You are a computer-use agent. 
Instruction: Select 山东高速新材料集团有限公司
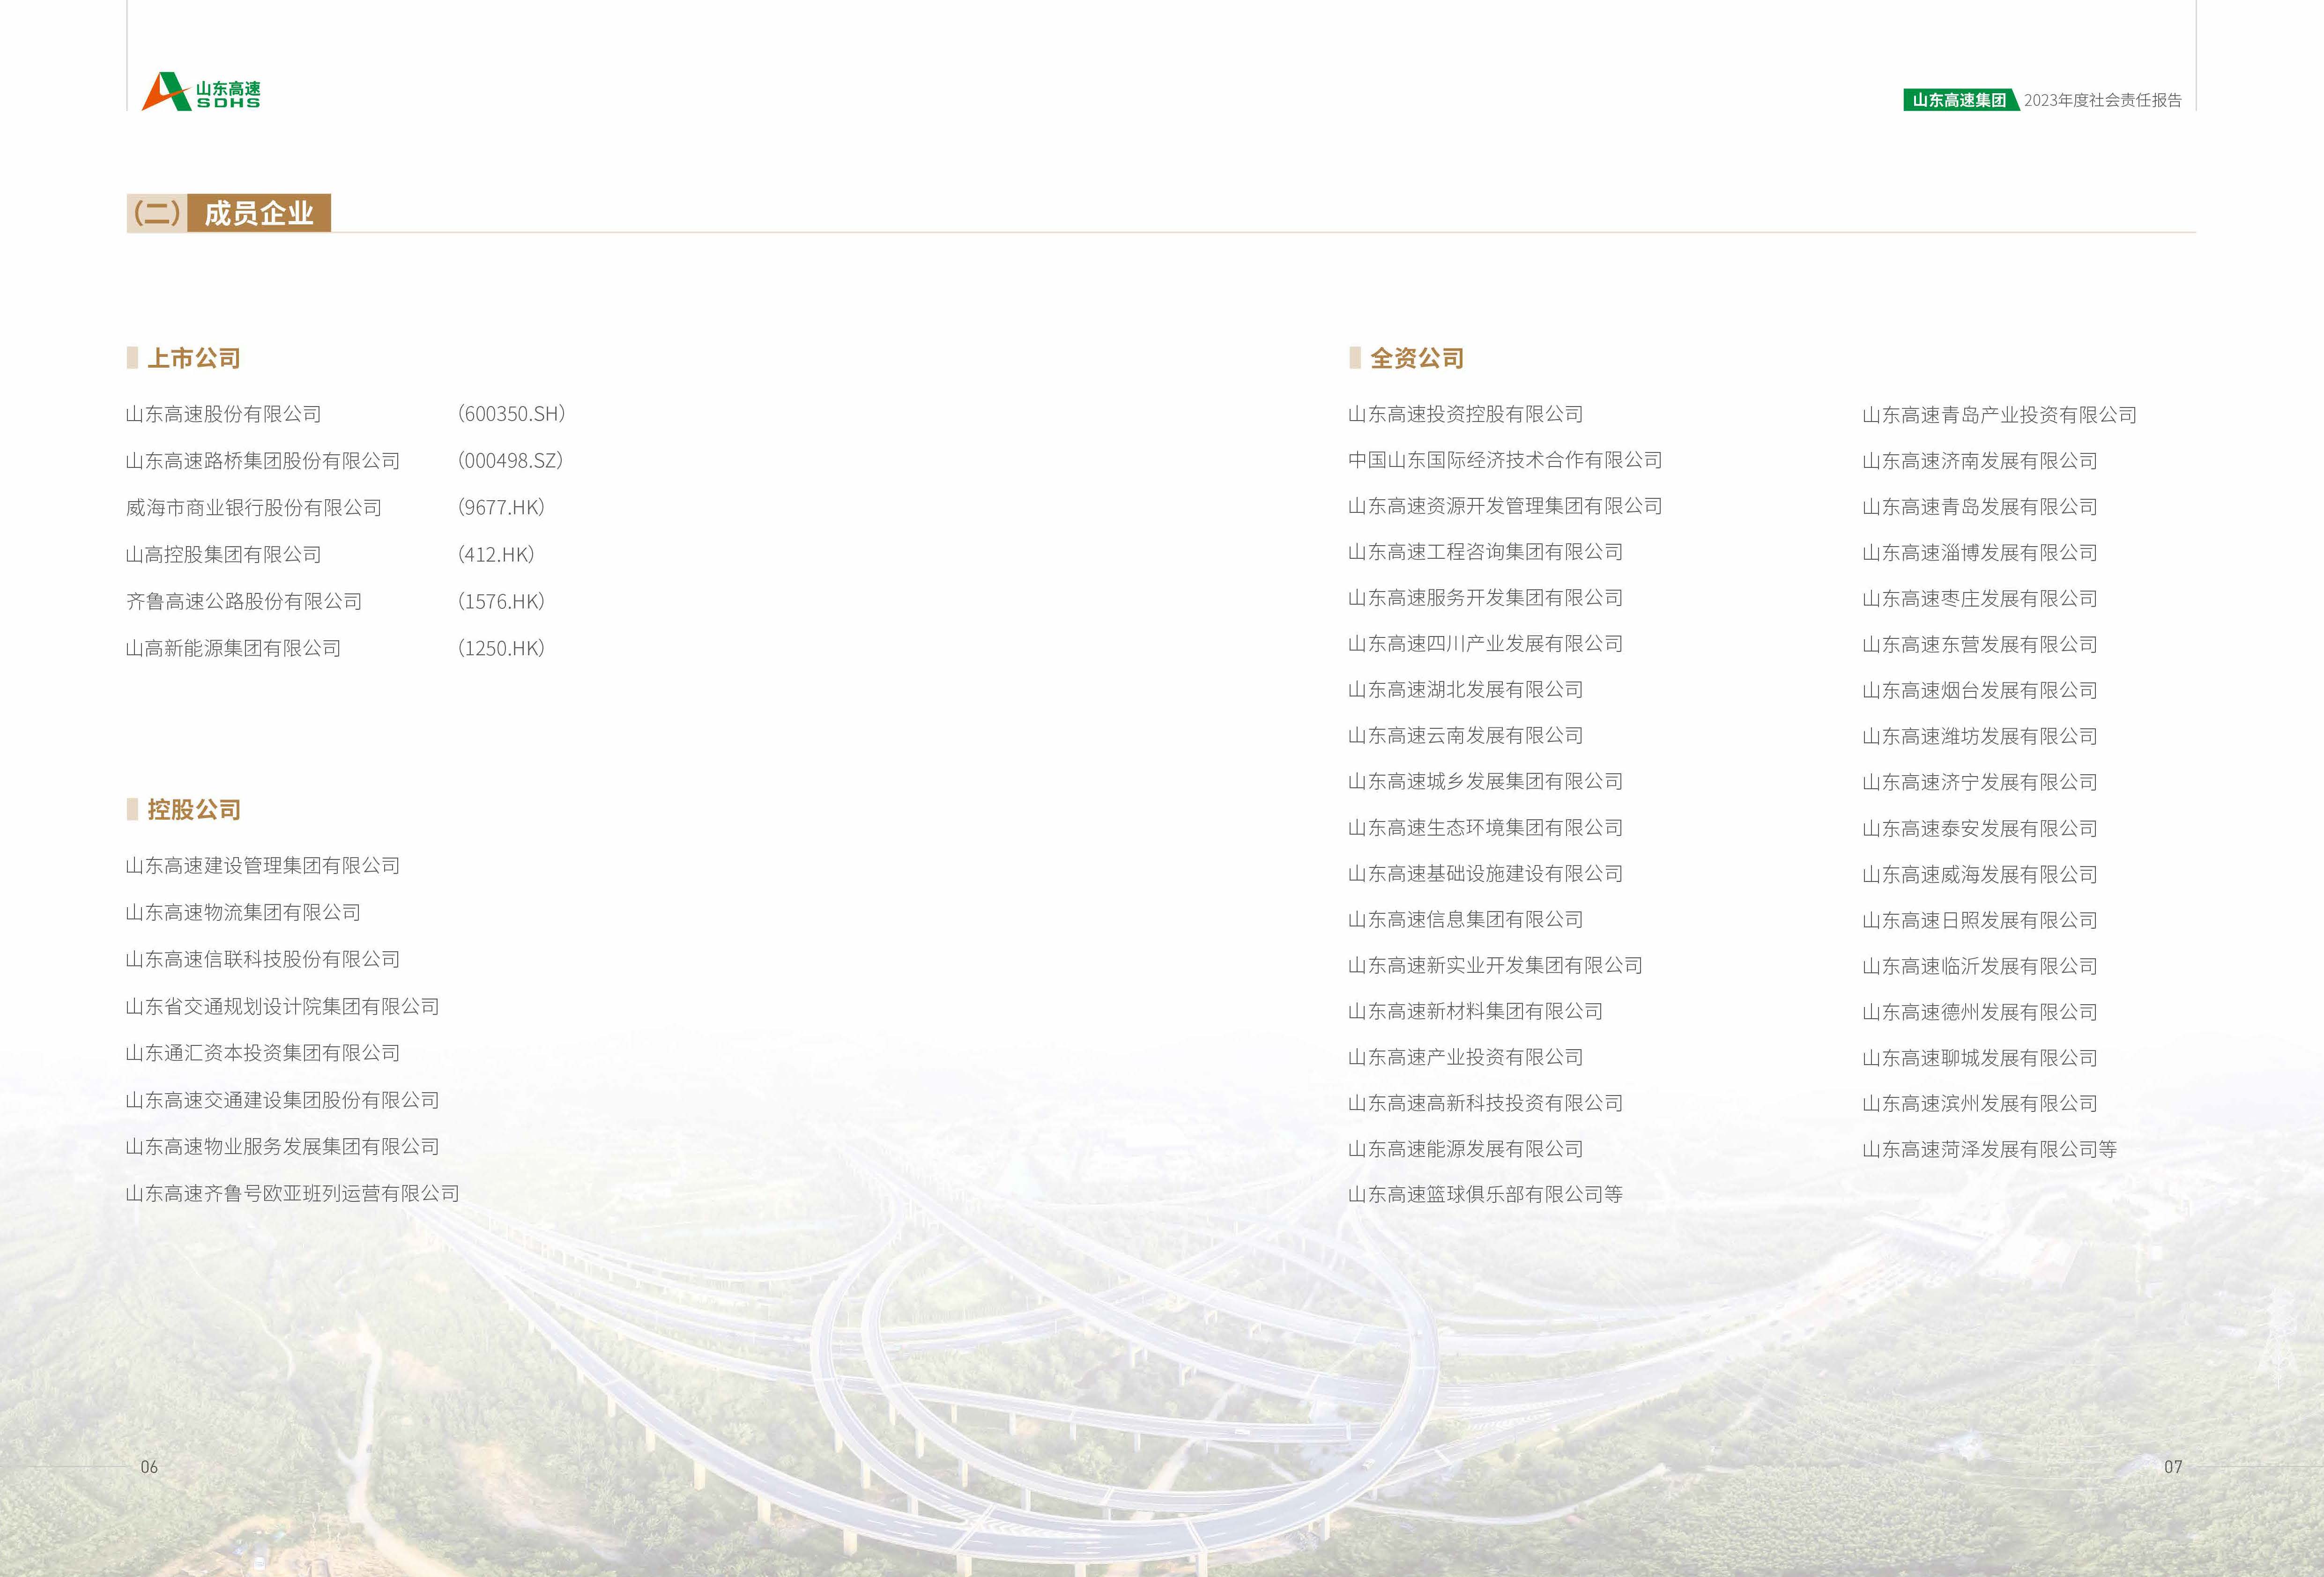[1476, 1012]
